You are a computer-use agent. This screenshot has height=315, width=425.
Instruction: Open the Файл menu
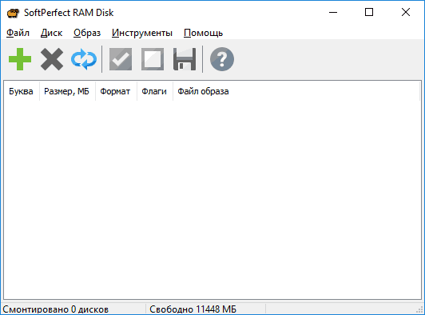click(x=18, y=33)
